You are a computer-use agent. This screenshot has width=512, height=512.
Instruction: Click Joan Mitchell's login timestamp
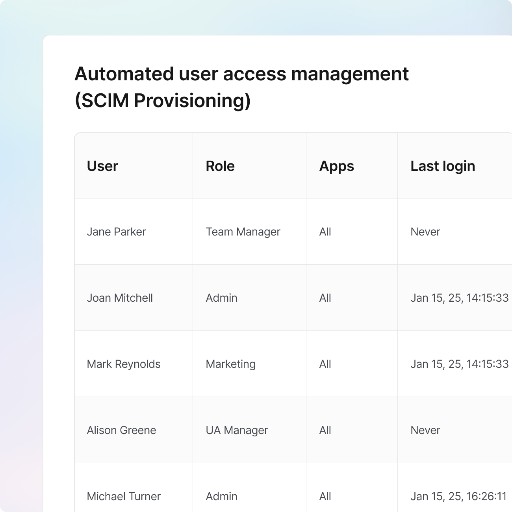tap(460, 298)
